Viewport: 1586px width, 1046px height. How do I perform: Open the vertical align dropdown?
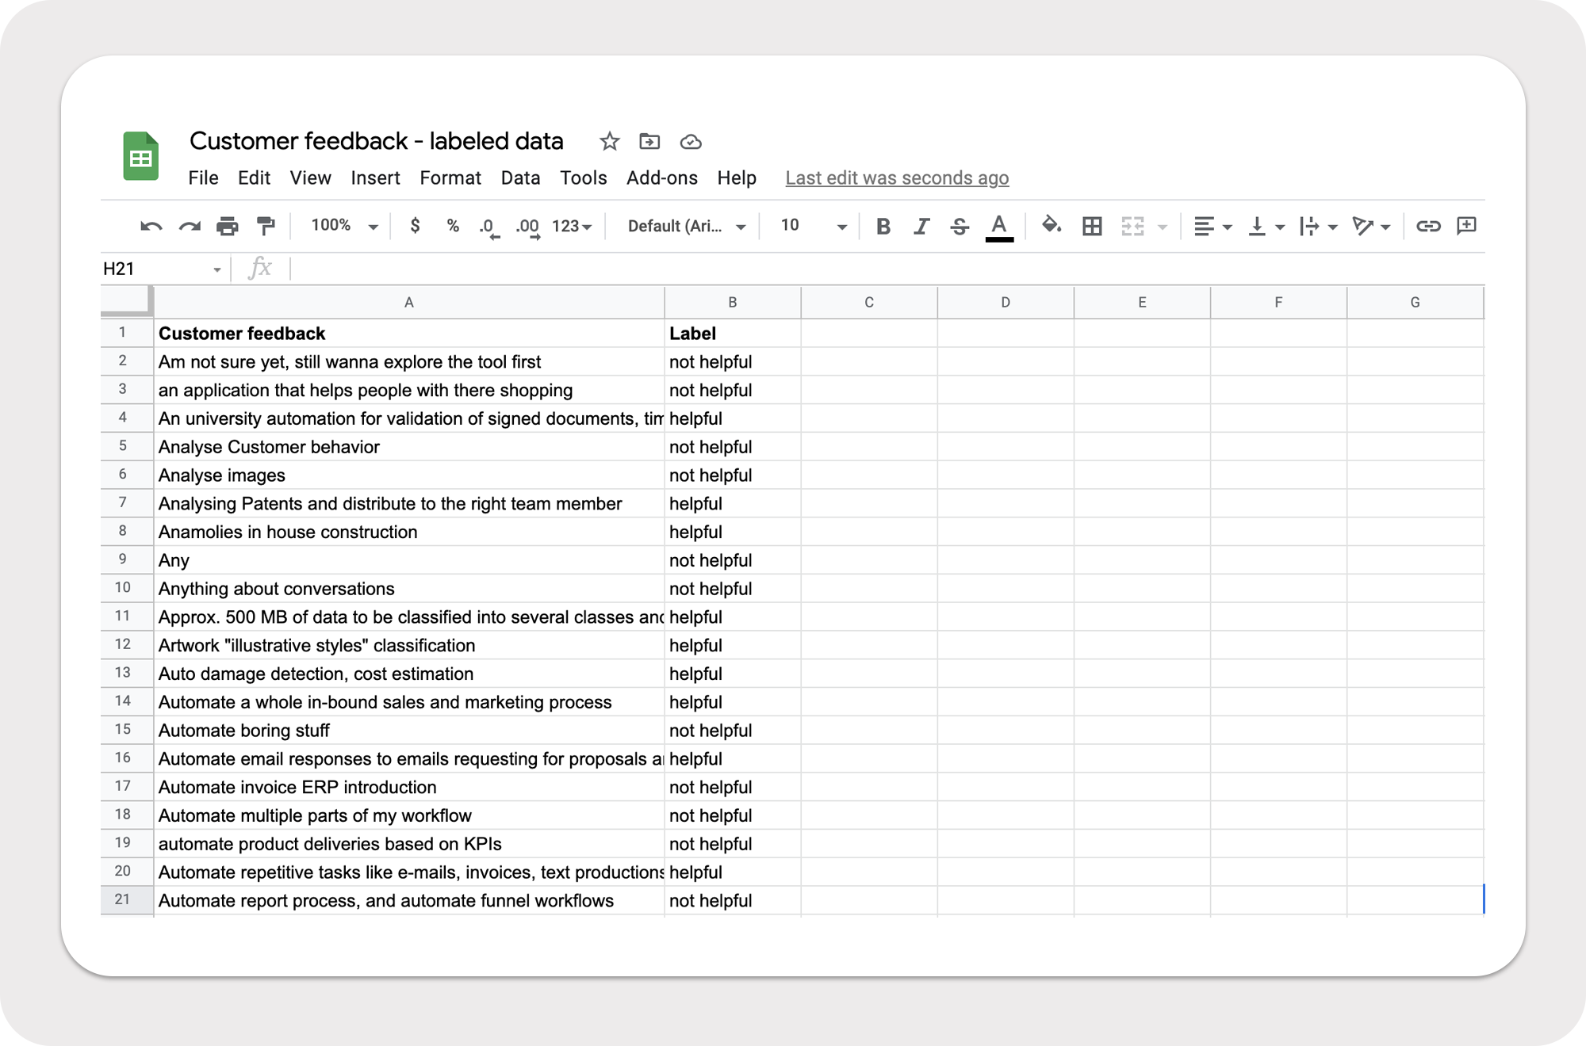click(1266, 227)
